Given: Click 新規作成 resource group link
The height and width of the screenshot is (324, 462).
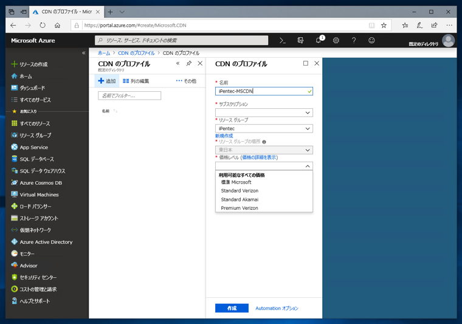Looking at the screenshot, I should coord(224,136).
